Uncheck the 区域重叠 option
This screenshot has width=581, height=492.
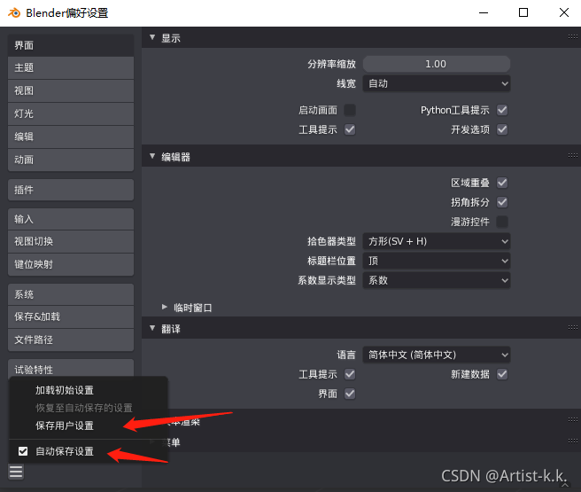click(x=502, y=183)
